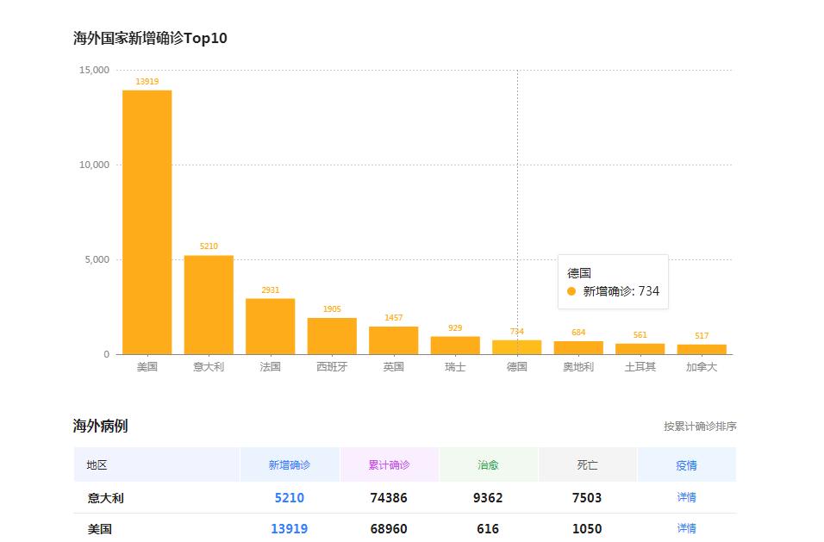Open 详情 link for 意大利 row

pyautogui.click(x=686, y=497)
